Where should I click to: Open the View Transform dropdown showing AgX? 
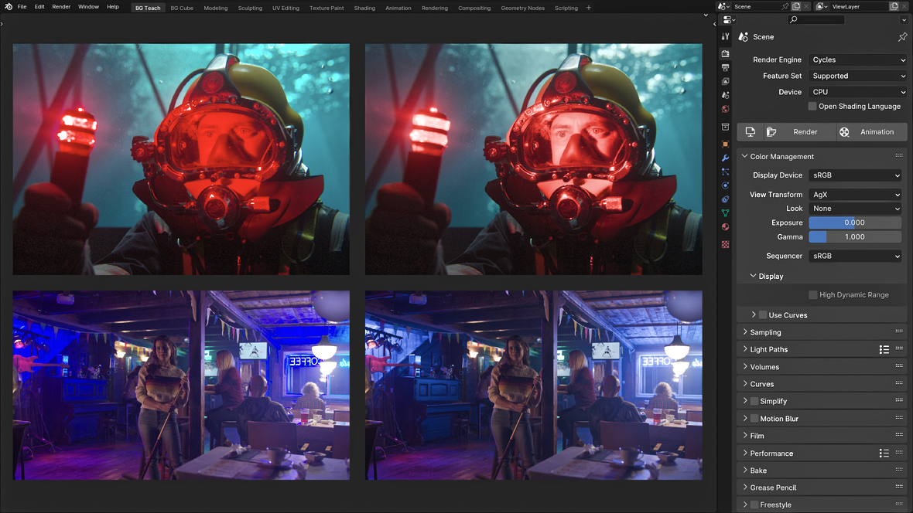point(855,195)
